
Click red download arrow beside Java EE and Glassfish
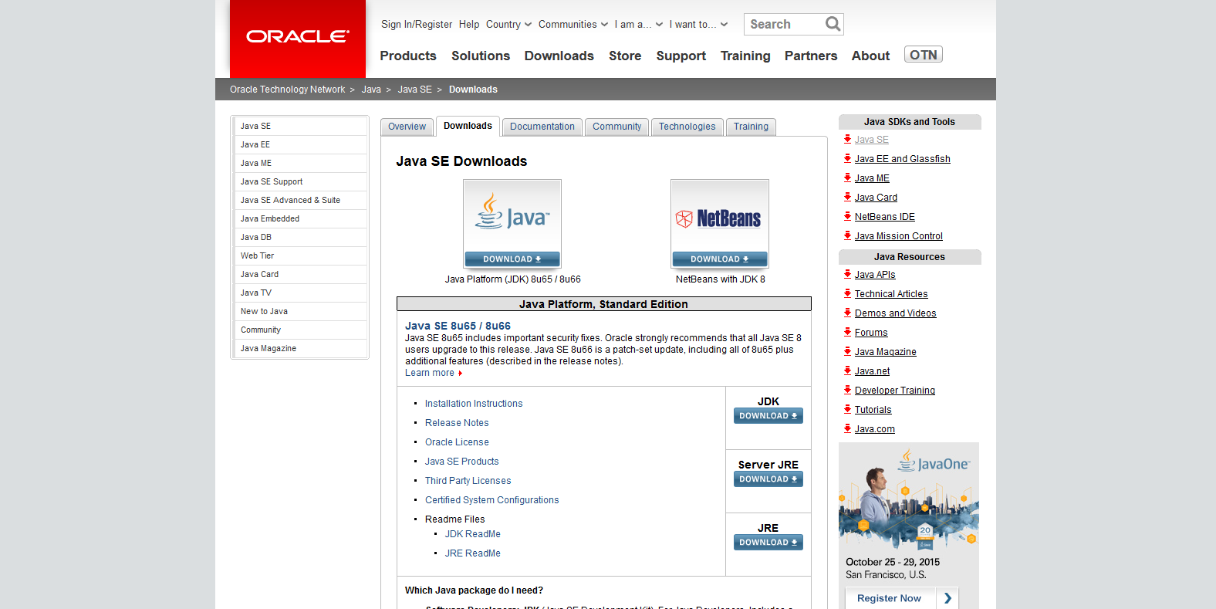(x=847, y=158)
